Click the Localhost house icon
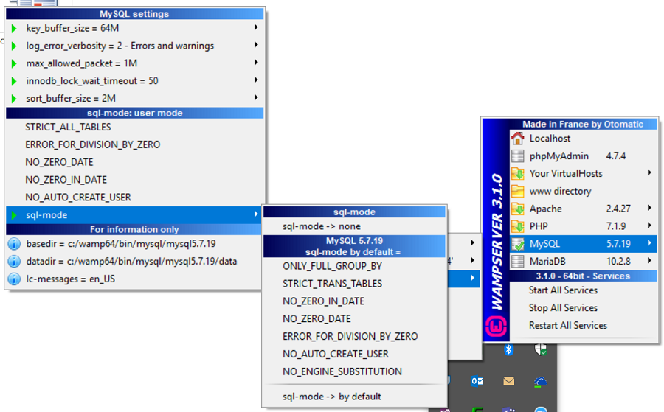The height and width of the screenshot is (412, 664). click(517, 139)
